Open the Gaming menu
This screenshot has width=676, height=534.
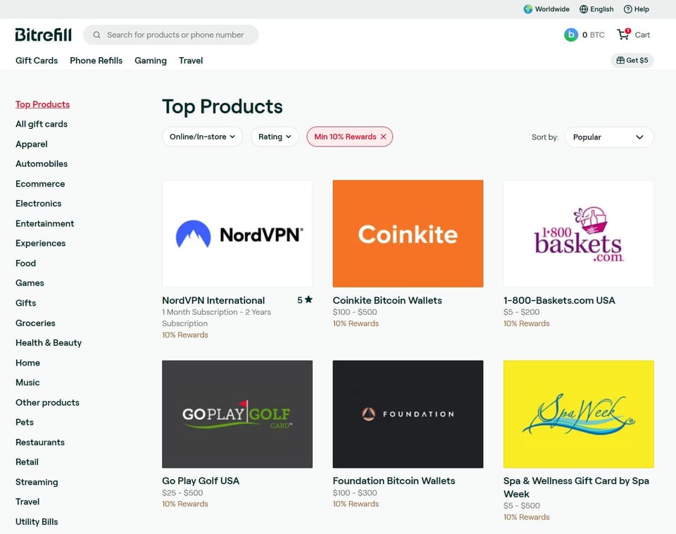click(x=151, y=61)
